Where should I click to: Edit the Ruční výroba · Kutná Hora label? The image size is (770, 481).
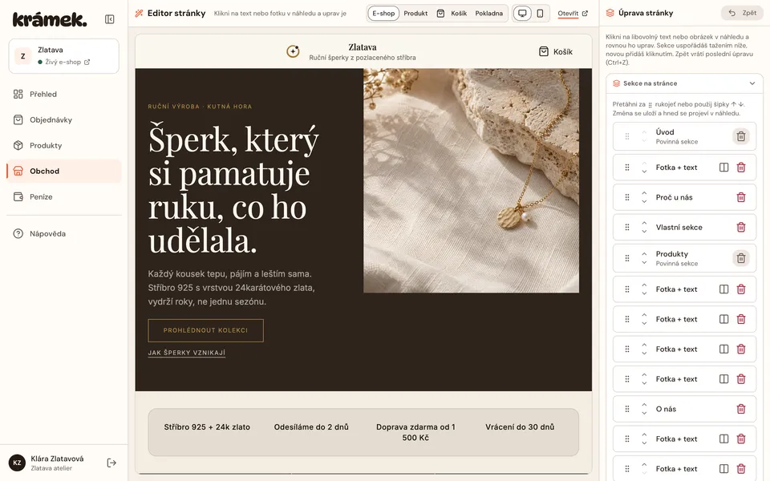point(200,106)
